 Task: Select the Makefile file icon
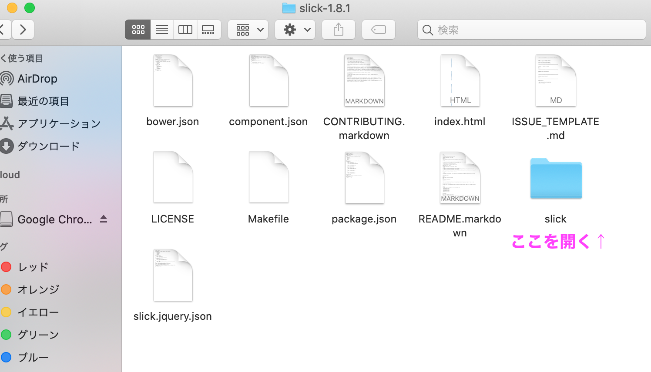268,177
